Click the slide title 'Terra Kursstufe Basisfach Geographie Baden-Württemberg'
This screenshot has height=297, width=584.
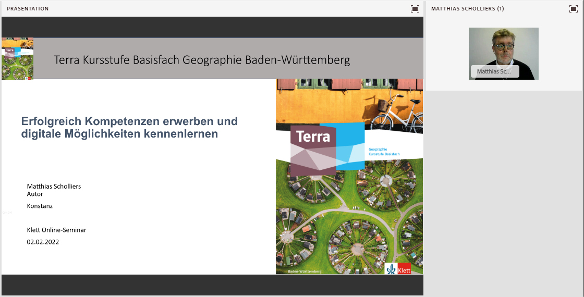tap(202, 59)
